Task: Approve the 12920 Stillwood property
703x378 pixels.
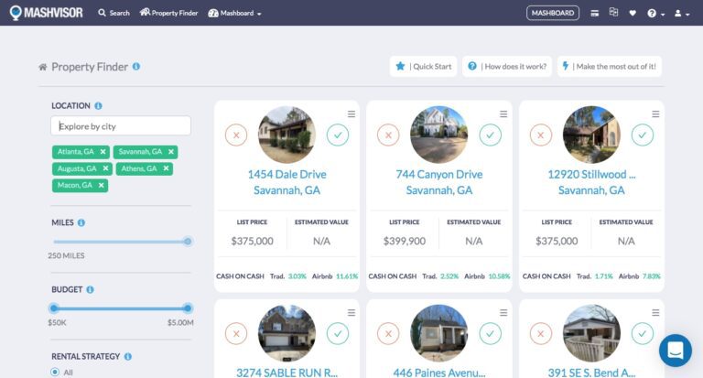Action: [643, 135]
